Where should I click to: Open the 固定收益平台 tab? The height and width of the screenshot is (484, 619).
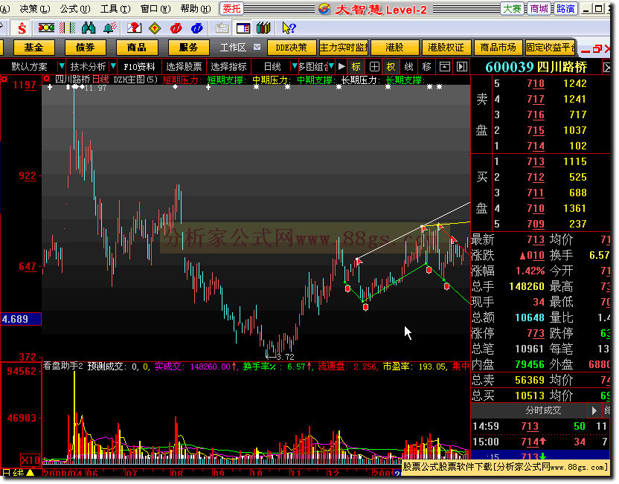[x=550, y=48]
